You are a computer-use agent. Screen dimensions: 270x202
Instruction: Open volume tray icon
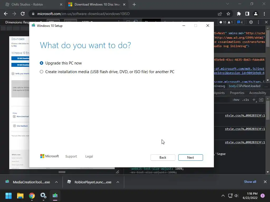pyautogui.click(x=236, y=196)
